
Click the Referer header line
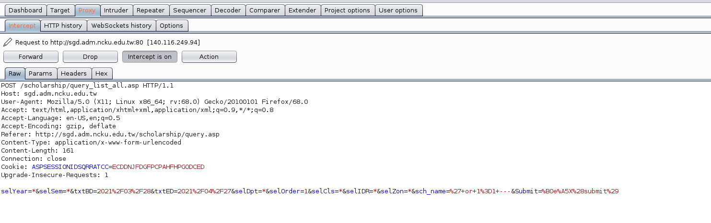110,134
